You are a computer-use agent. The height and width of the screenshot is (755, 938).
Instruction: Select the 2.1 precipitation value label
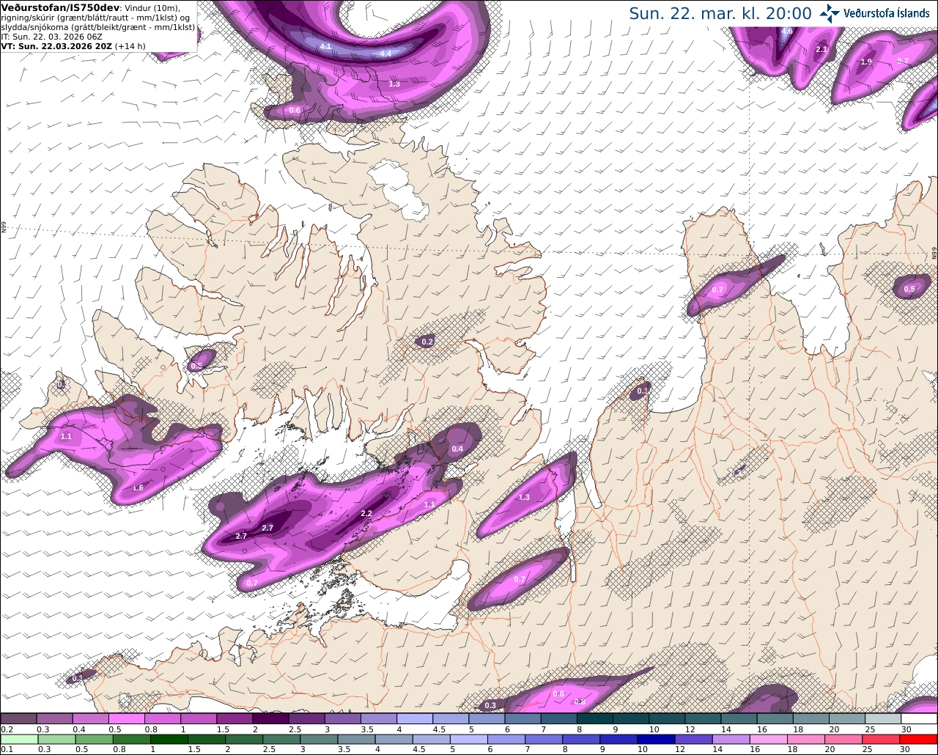(x=821, y=50)
